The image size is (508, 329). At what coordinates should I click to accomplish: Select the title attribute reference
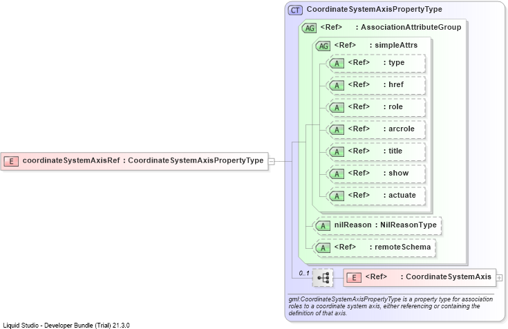[x=375, y=151]
